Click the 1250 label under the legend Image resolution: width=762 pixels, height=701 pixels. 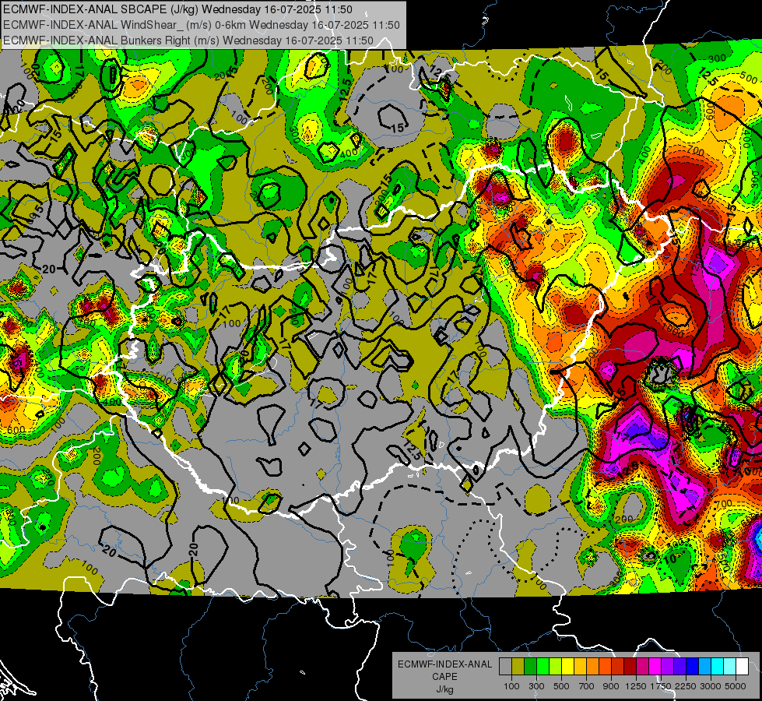click(x=636, y=686)
